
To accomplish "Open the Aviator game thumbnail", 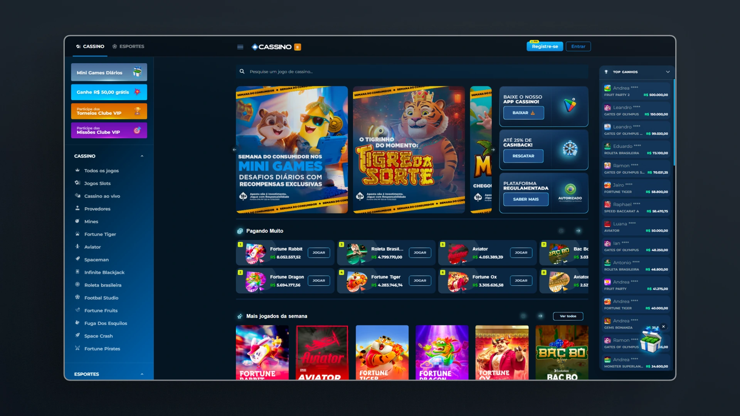I will click(x=322, y=352).
